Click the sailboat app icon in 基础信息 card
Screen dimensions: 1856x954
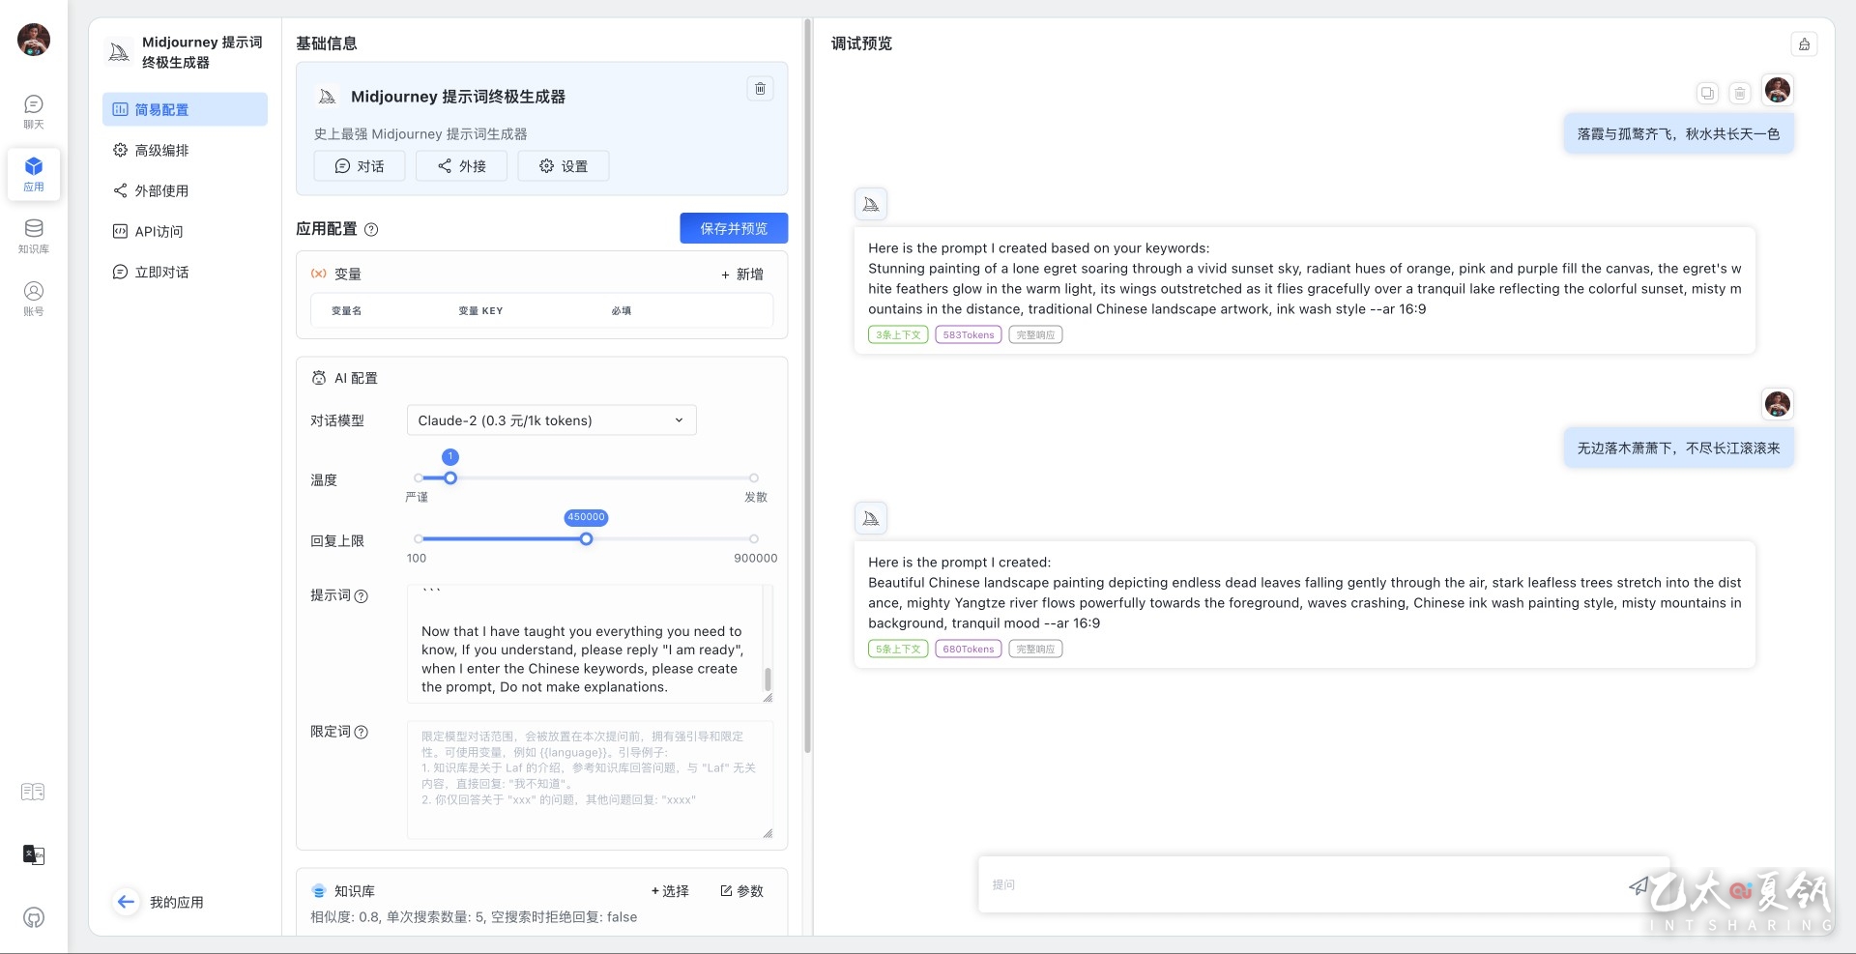click(328, 97)
